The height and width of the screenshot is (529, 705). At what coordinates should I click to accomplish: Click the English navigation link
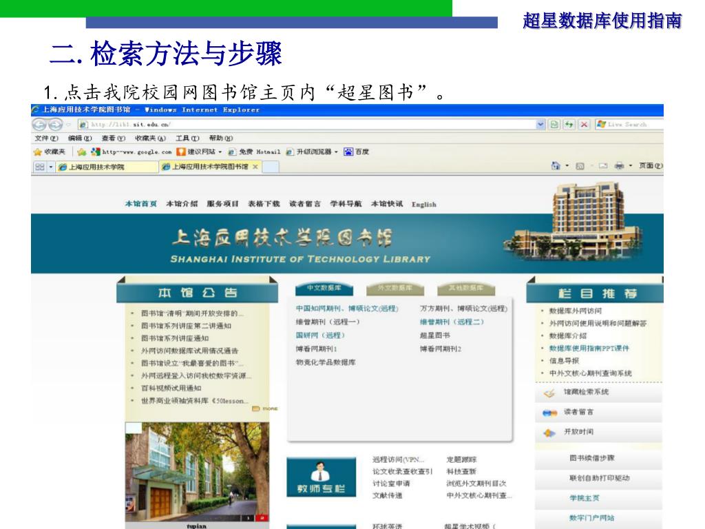click(424, 204)
